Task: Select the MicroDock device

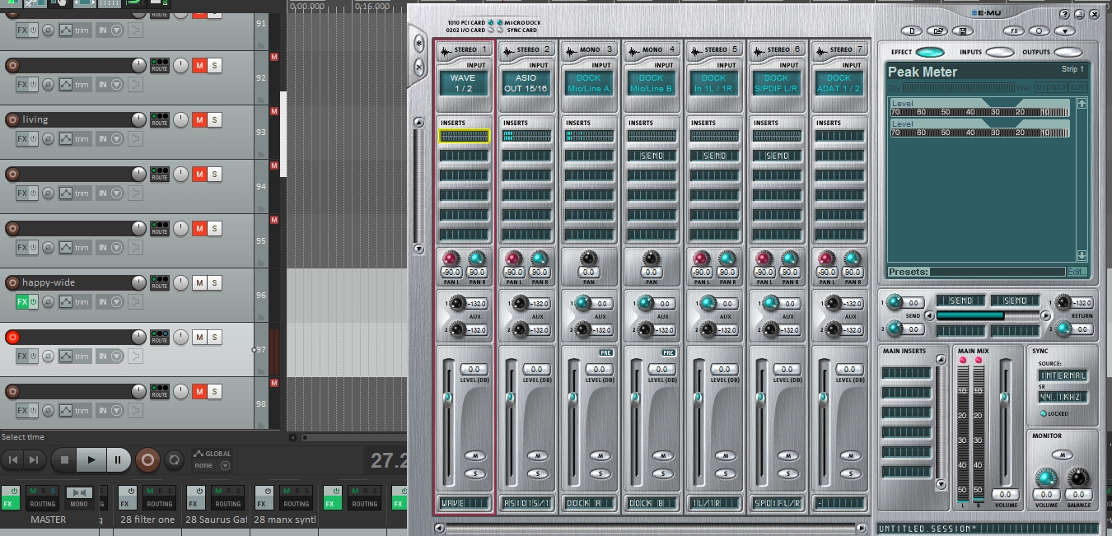Action: coord(500,22)
